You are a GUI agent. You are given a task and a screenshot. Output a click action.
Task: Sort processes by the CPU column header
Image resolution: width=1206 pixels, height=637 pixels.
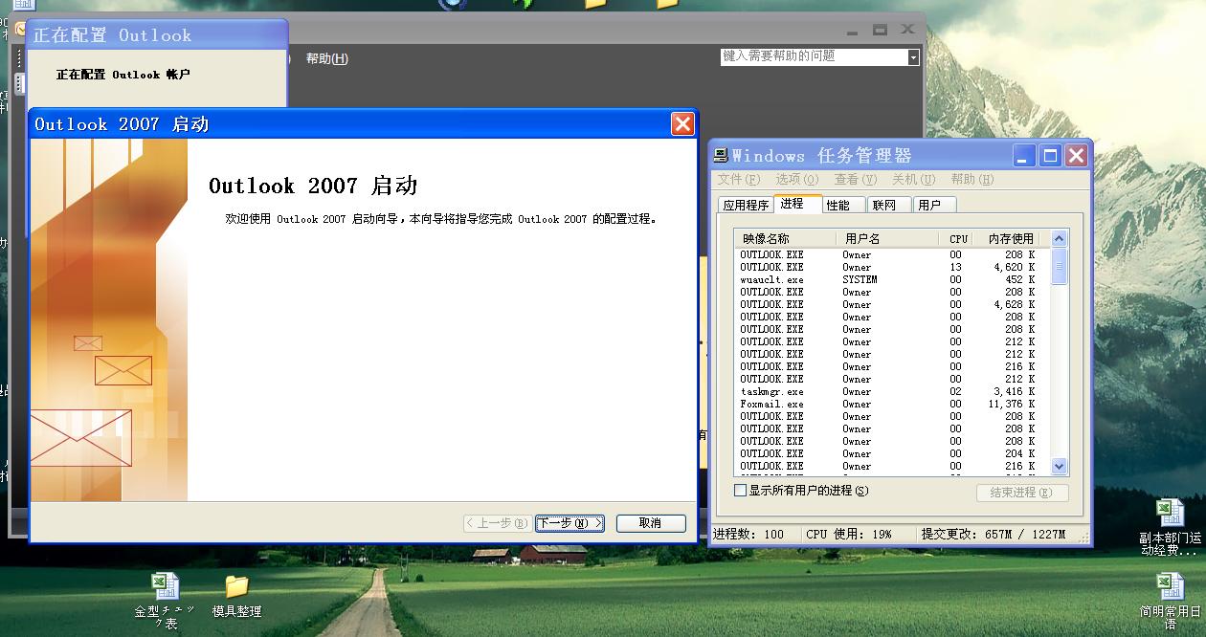coord(958,239)
